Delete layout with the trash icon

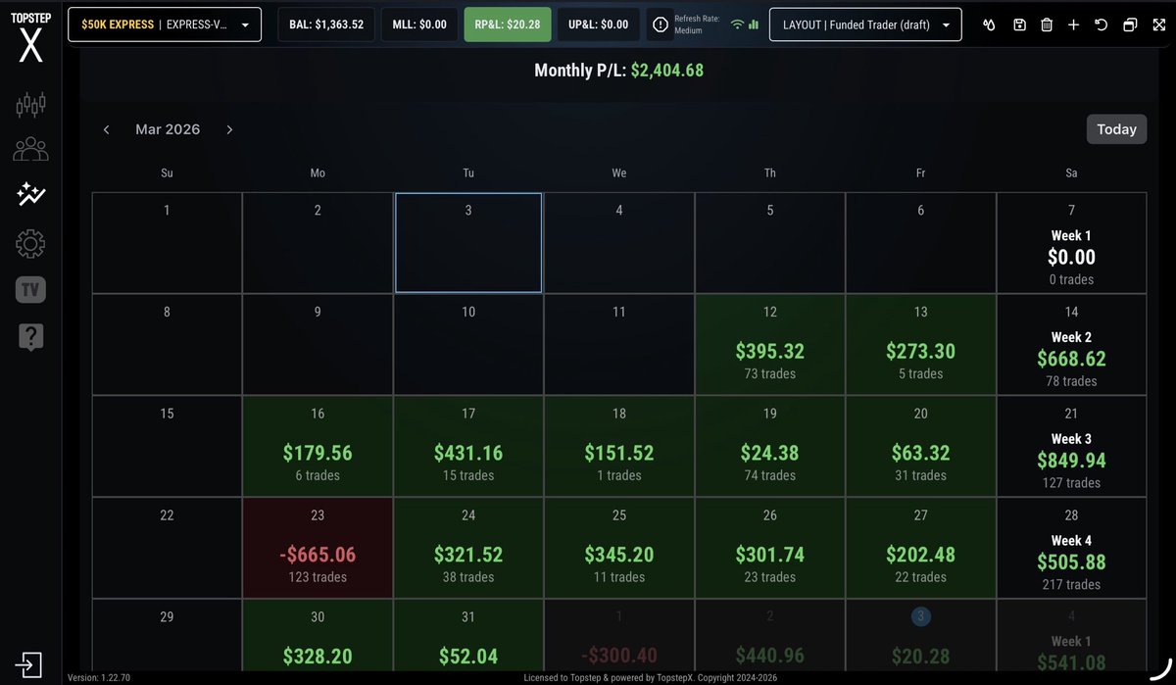coord(1047,24)
